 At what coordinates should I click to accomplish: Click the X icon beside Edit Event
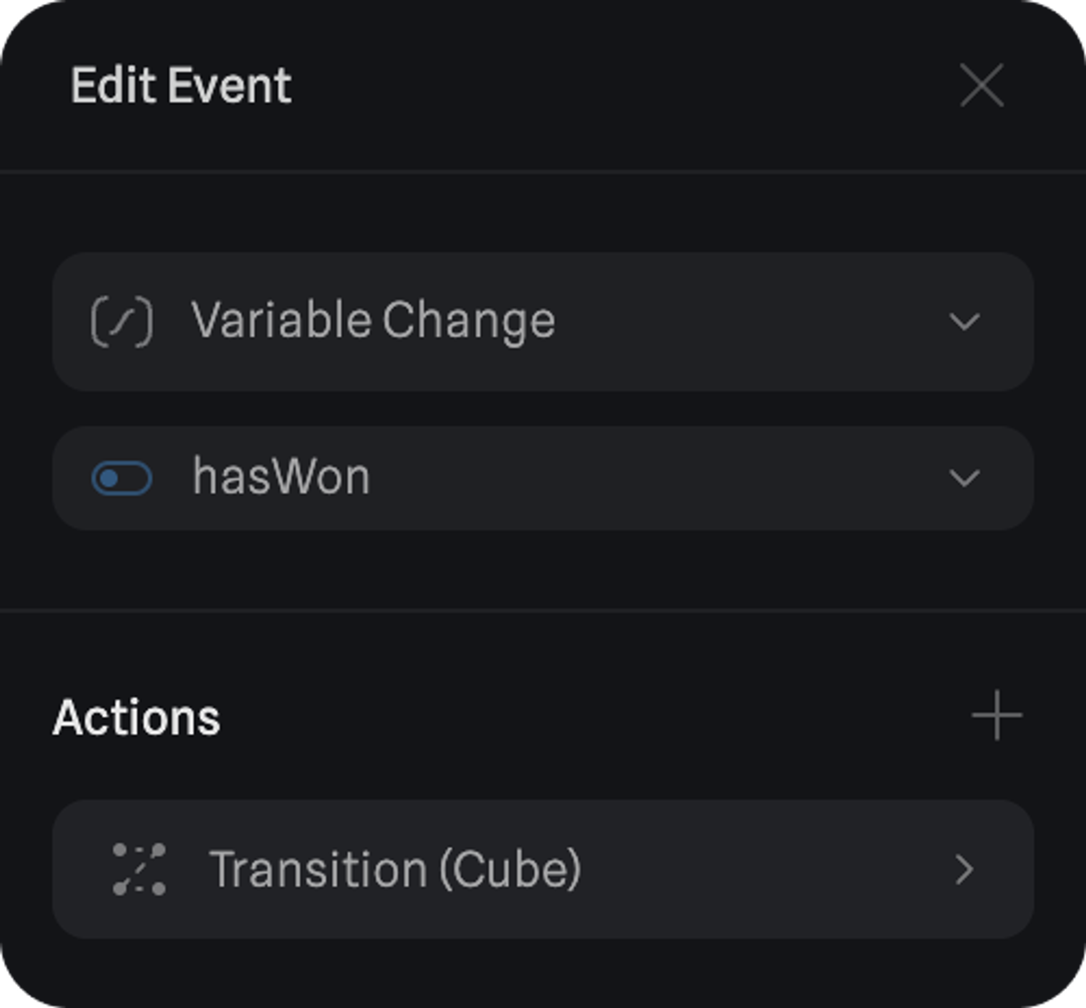981,85
